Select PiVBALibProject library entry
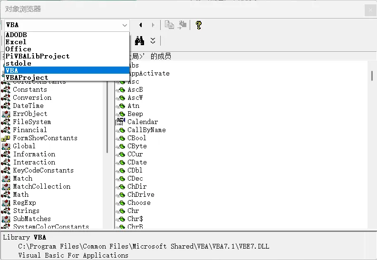 coord(67,56)
